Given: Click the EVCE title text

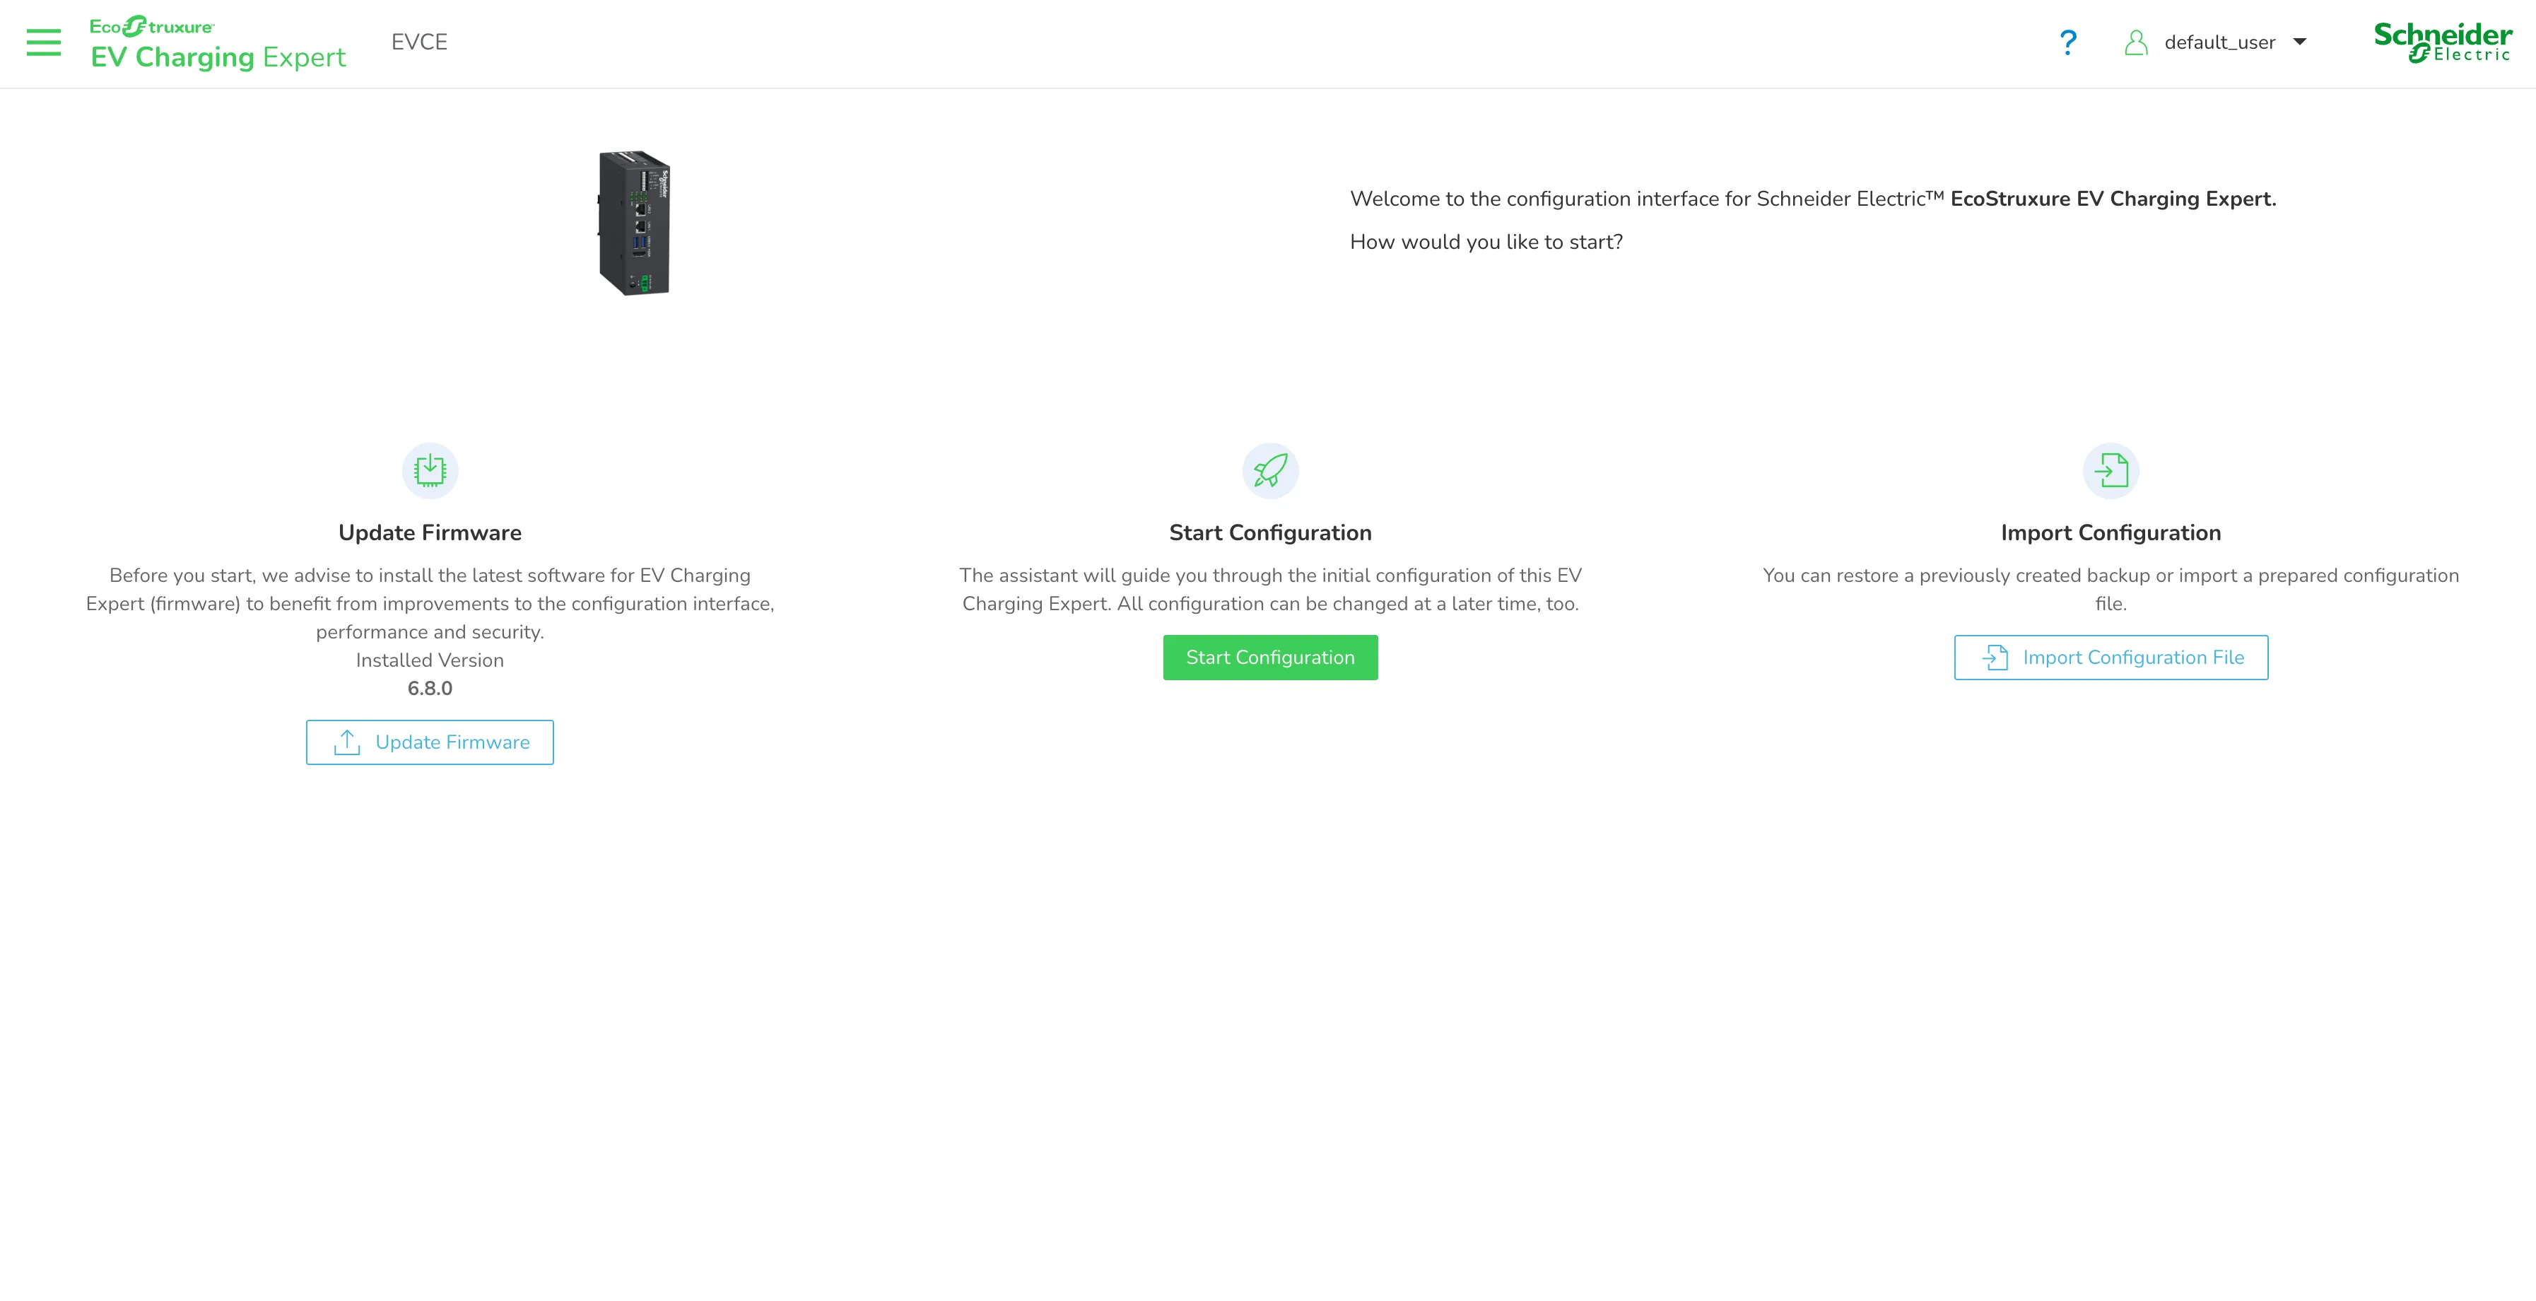Looking at the screenshot, I should coord(419,42).
